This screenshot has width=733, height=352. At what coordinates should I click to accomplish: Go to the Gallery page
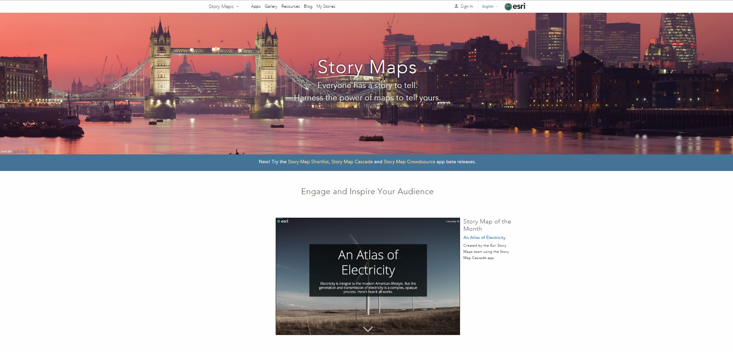(x=271, y=7)
